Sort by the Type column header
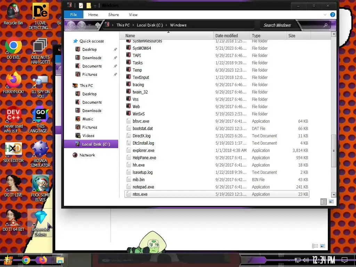 (x=268, y=36)
